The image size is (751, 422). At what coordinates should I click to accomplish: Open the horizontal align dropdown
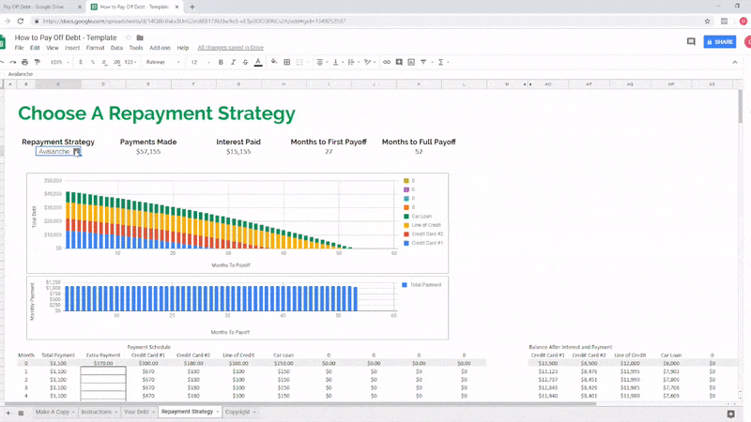pos(321,62)
